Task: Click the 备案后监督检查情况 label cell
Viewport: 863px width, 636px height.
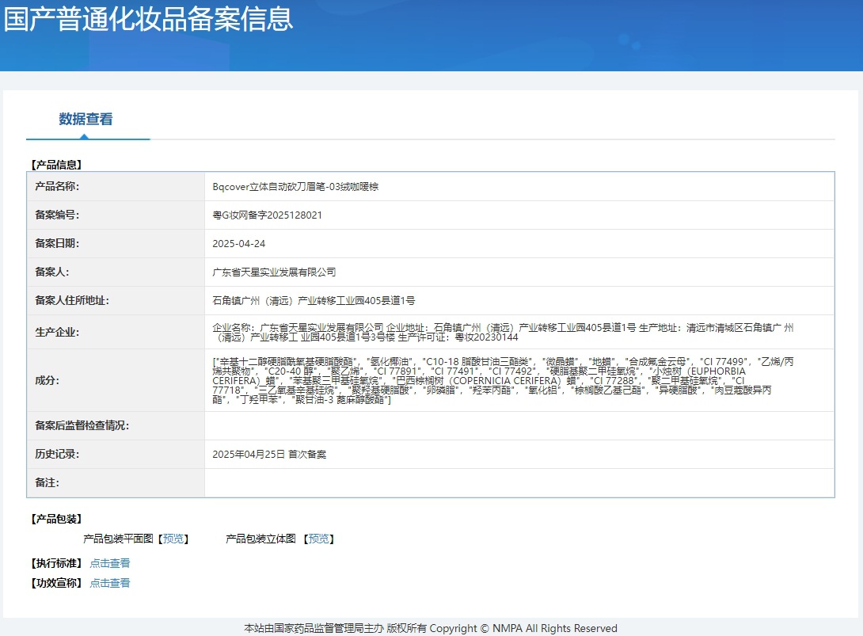Action: pos(116,425)
